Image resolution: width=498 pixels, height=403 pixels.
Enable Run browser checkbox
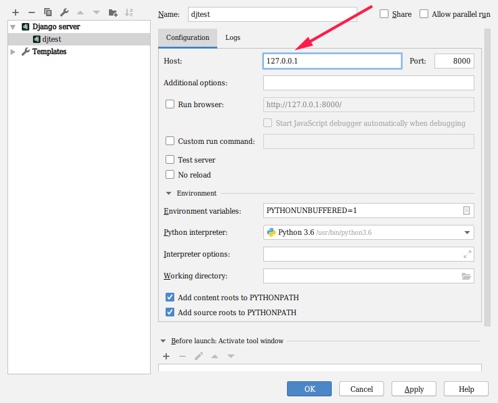click(x=170, y=104)
